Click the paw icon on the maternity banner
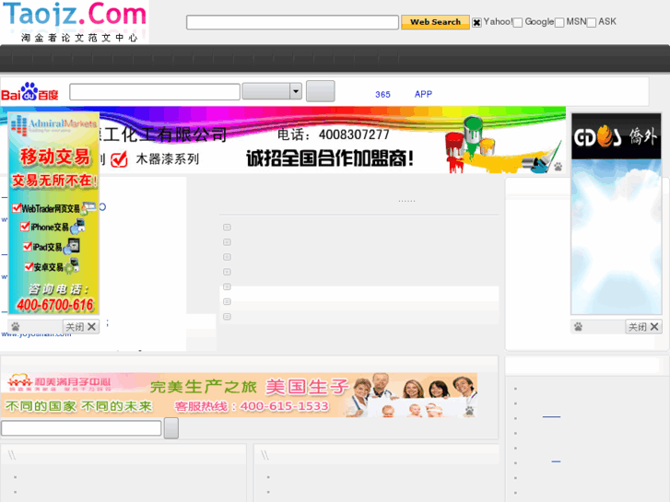The height and width of the screenshot is (502, 670). pyautogui.click(x=469, y=411)
